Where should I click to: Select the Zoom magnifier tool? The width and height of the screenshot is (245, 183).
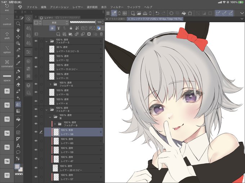(x=18, y=24)
